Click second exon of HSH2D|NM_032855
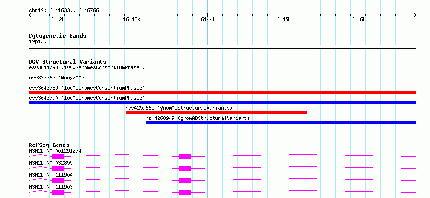Image resolution: width=430 pixels, height=198 pixels. click(185, 169)
